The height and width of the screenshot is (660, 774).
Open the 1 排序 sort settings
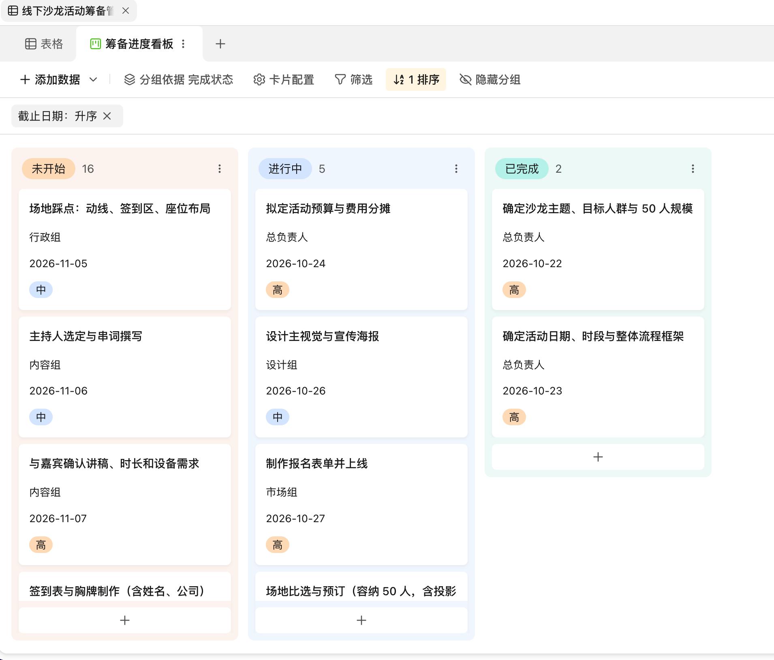416,79
